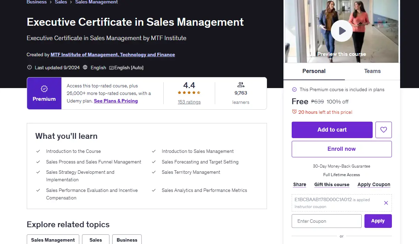Screen dimensions: 419x244
Task: Focus the Enter Coupon field
Action: tap(327, 221)
